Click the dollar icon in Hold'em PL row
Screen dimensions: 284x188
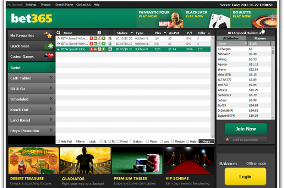coord(110,49)
